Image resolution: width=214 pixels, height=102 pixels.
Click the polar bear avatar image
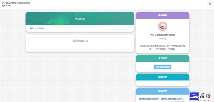163,26
